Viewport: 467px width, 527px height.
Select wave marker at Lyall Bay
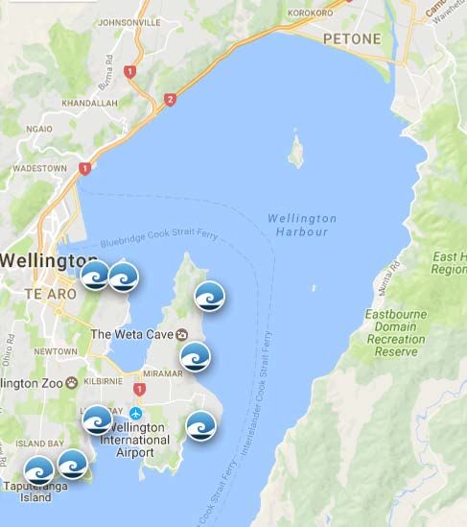click(98, 419)
